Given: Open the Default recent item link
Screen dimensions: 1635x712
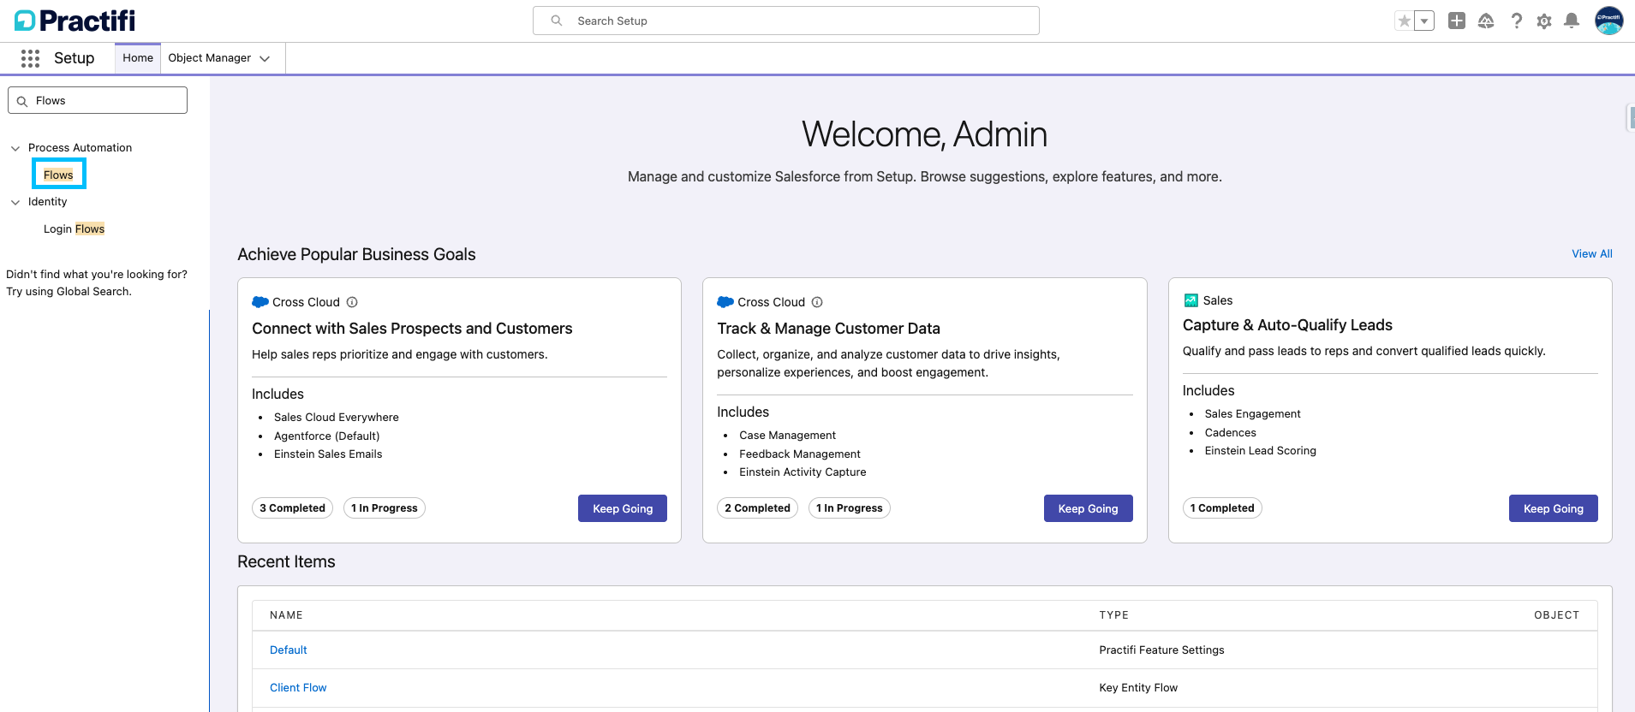Looking at the screenshot, I should click(x=289, y=650).
